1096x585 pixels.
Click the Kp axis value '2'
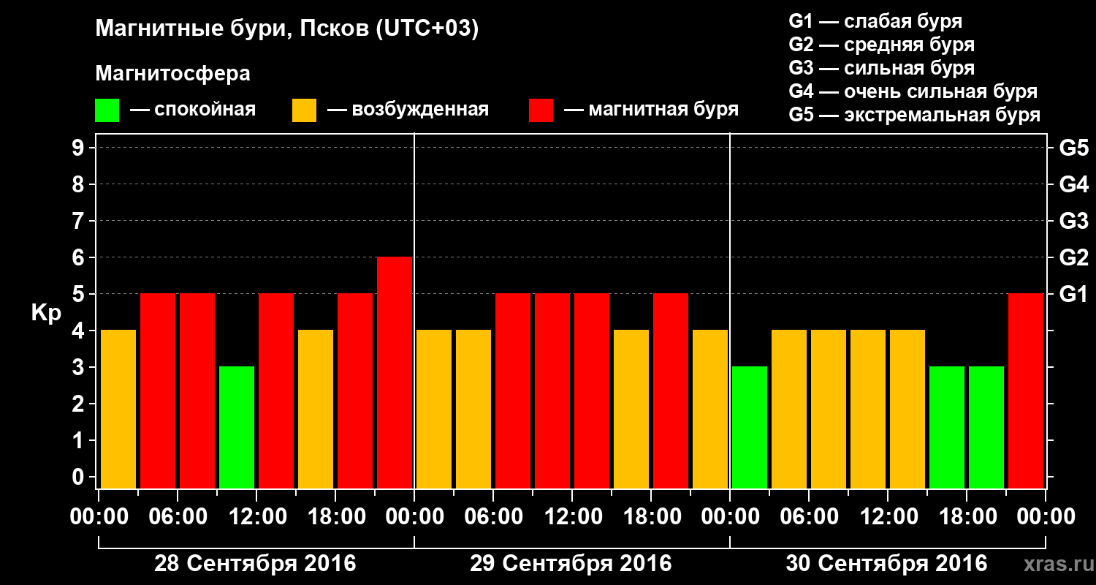(x=80, y=404)
